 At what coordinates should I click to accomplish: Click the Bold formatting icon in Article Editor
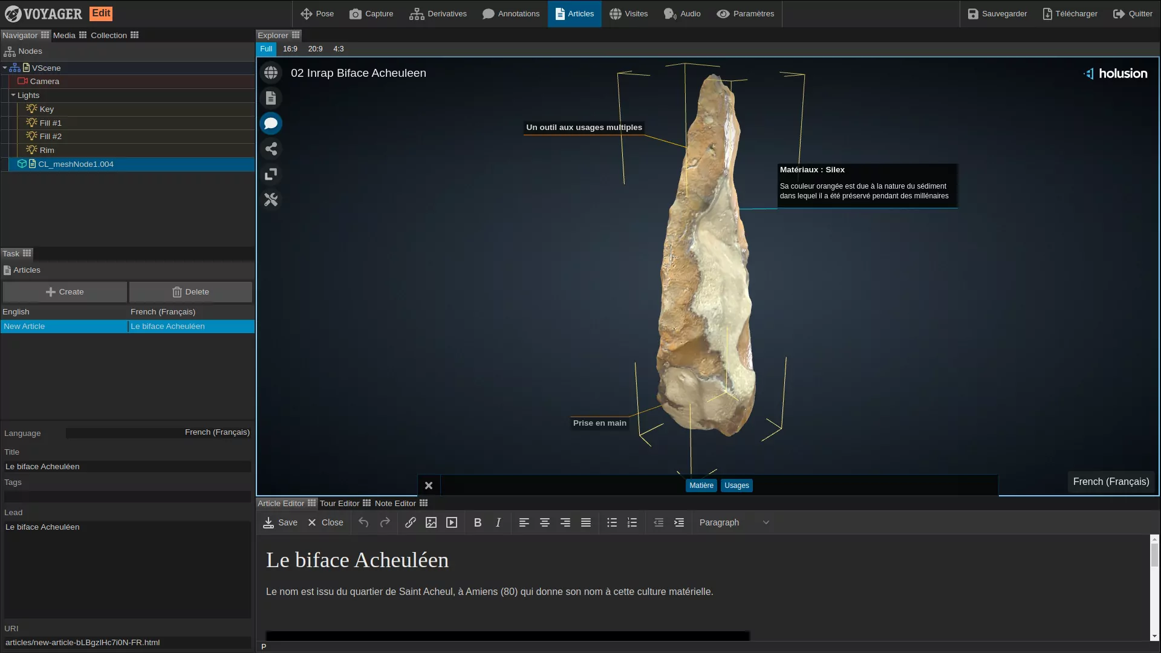pos(478,522)
